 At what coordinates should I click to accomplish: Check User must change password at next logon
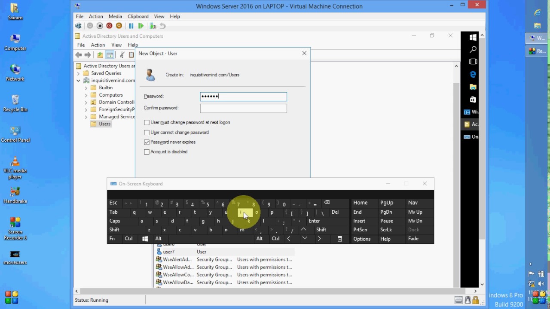point(147,122)
